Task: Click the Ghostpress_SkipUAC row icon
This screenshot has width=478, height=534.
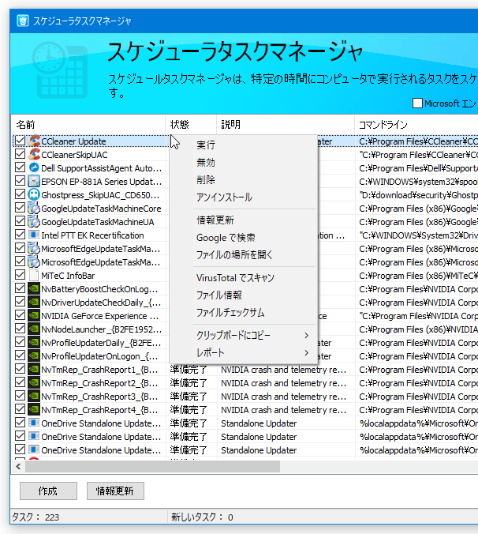Action: (34, 194)
